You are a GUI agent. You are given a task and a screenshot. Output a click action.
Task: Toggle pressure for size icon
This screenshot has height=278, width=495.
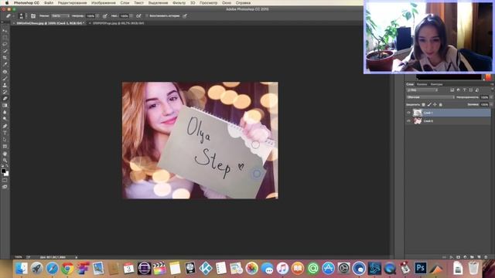tap(185, 15)
